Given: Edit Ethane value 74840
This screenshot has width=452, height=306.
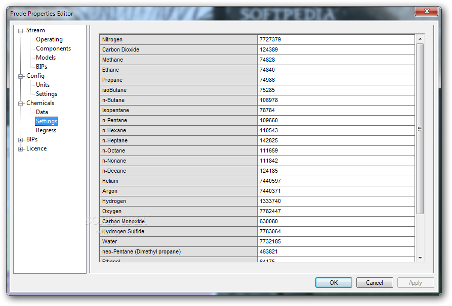Looking at the screenshot, I should [x=336, y=70].
